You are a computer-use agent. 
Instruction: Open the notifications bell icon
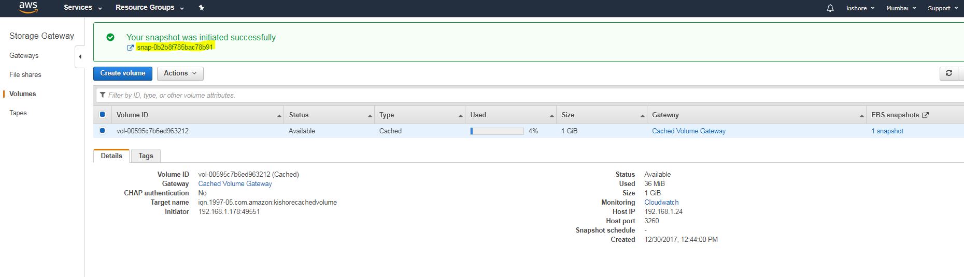[x=830, y=8]
